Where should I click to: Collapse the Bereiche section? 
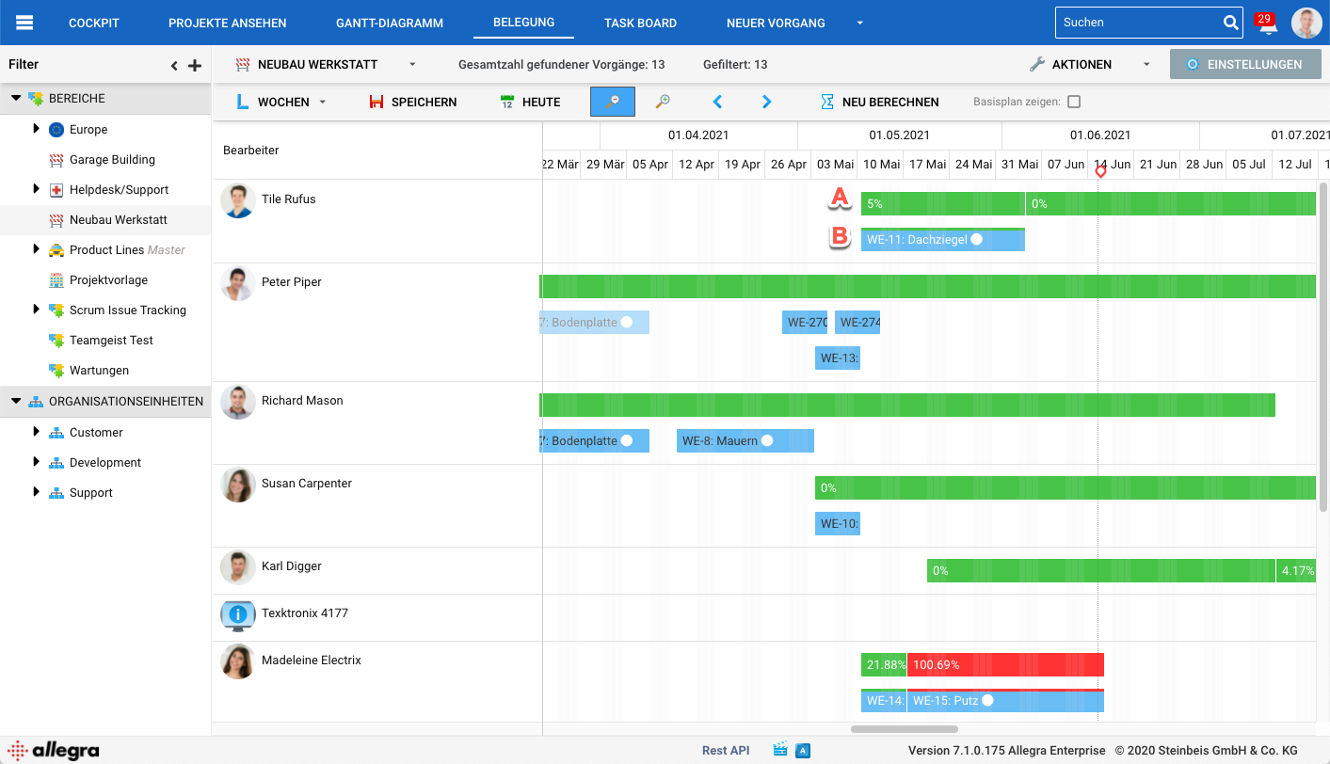16,98
